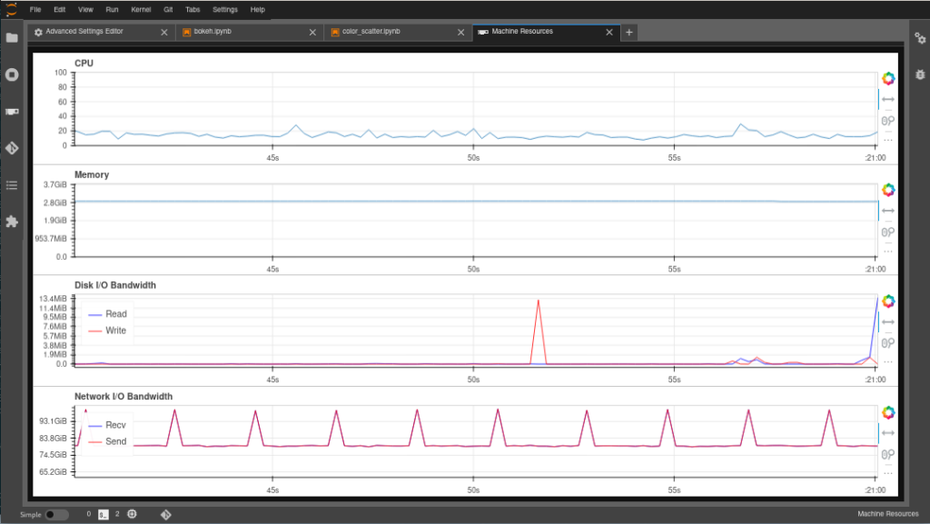Open the GPU dashboards sidebar panel
The image size is (930, 524).
pyautogui.click(x=12, y=111)
